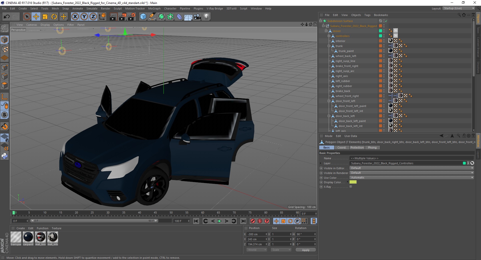Select Texture mode checkered cube icon
The width and height of the screenshot is (481, 260).
[5, 49]
